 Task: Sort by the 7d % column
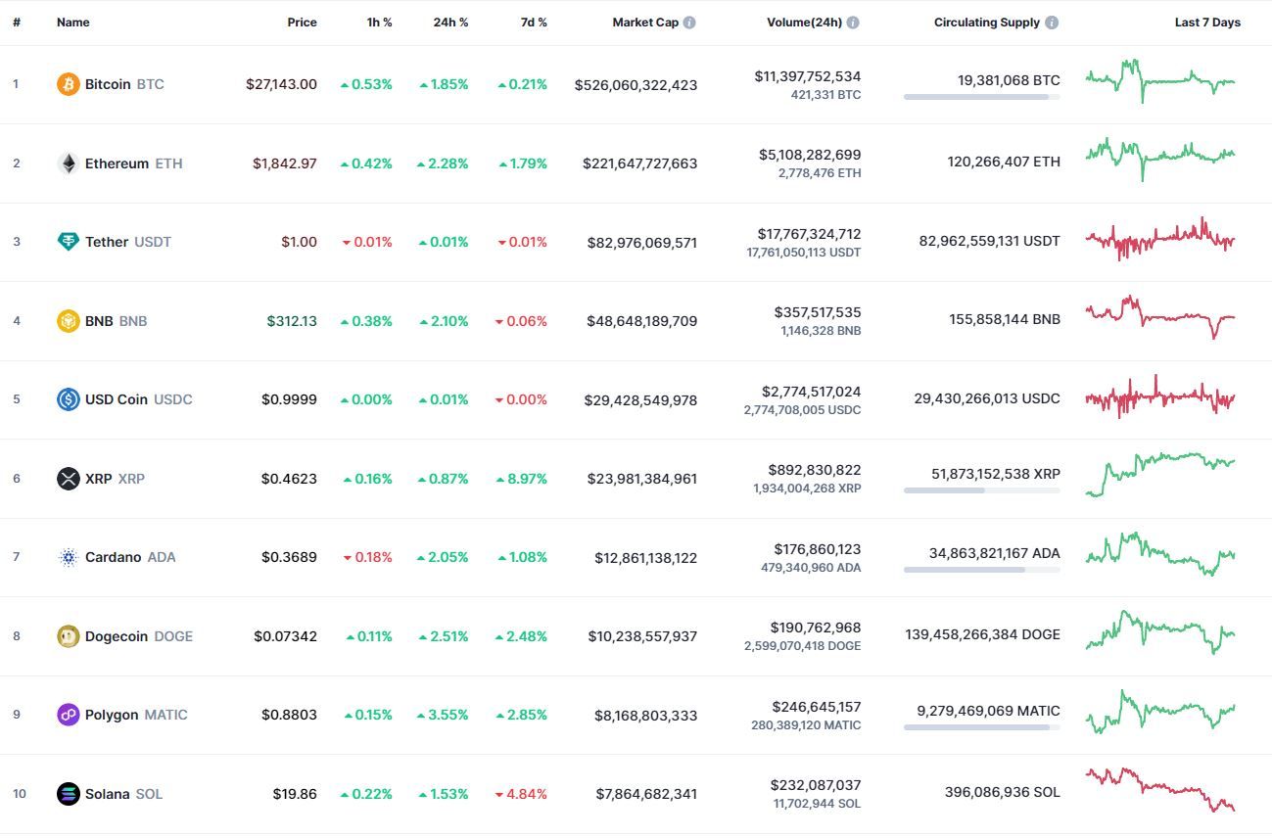[533, 23]
